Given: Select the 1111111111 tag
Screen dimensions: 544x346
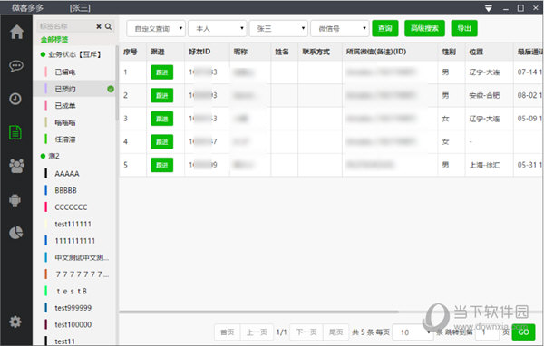Looking at the screenshot, I should click(x=74, y=241).
